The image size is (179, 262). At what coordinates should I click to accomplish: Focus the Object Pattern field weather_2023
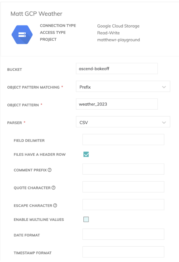(117, 104)
